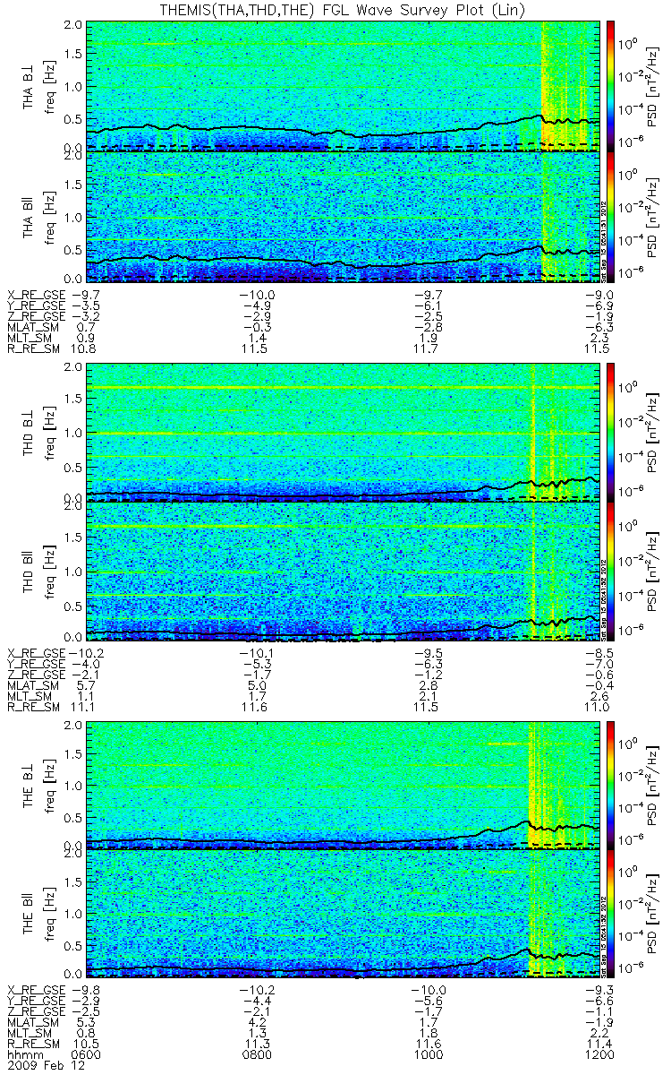The height and width of the screenshot is (1075, 671).
Task: Click the THD B⊥ PSD color bar
Action: point(611,432)
